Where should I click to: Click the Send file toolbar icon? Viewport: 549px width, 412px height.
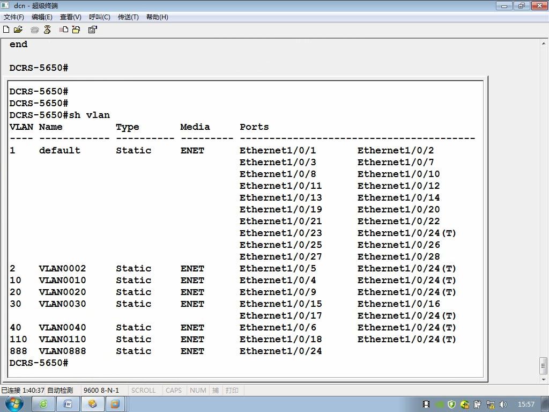coord(63,30)
